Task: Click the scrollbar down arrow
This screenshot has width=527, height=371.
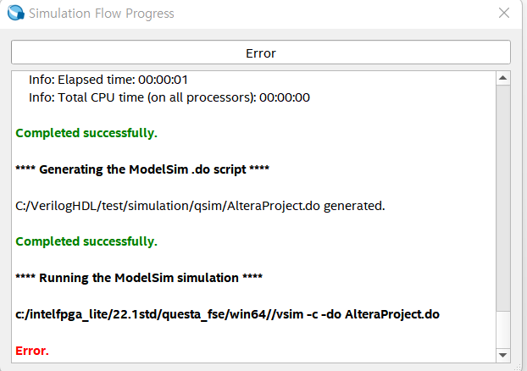Action: pyautogui.click(x=503, y=355)
